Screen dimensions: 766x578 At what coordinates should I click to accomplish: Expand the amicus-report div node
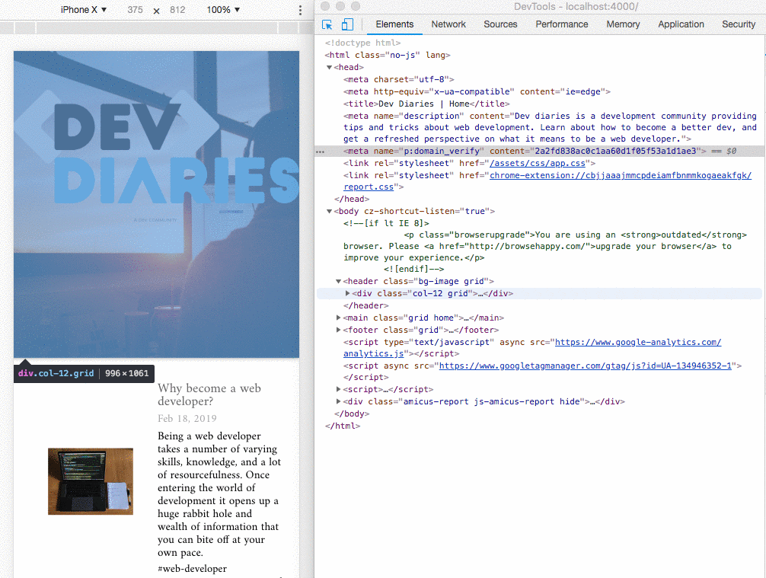tap(338, 401)
